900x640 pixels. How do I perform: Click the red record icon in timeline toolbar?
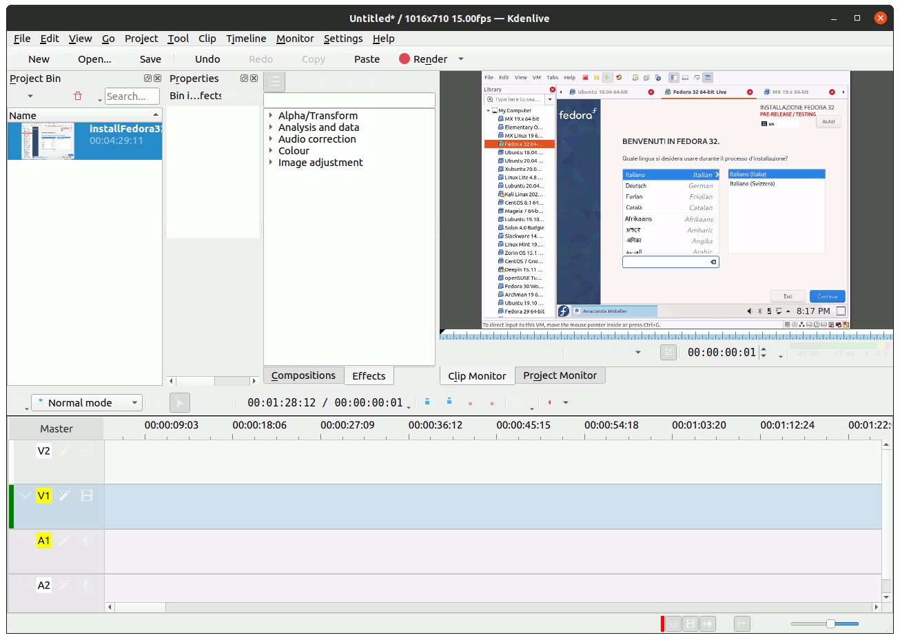click(x=549, y=402)
